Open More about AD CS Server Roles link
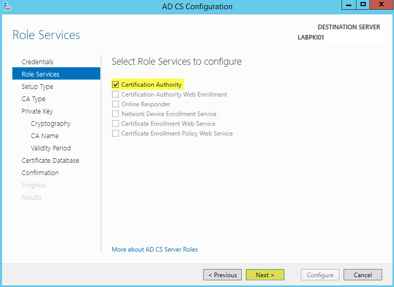The width and height of the screenshot is (394, 287). (x=154, y=250)
